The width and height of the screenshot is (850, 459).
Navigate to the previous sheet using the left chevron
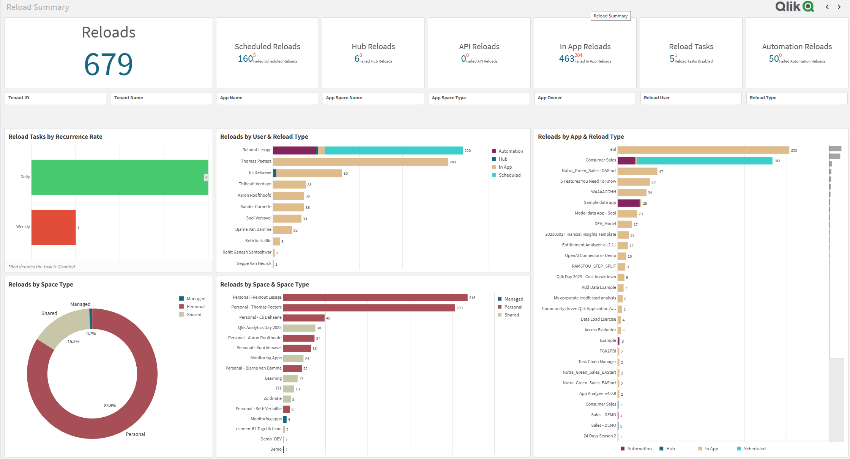[827, 7]
